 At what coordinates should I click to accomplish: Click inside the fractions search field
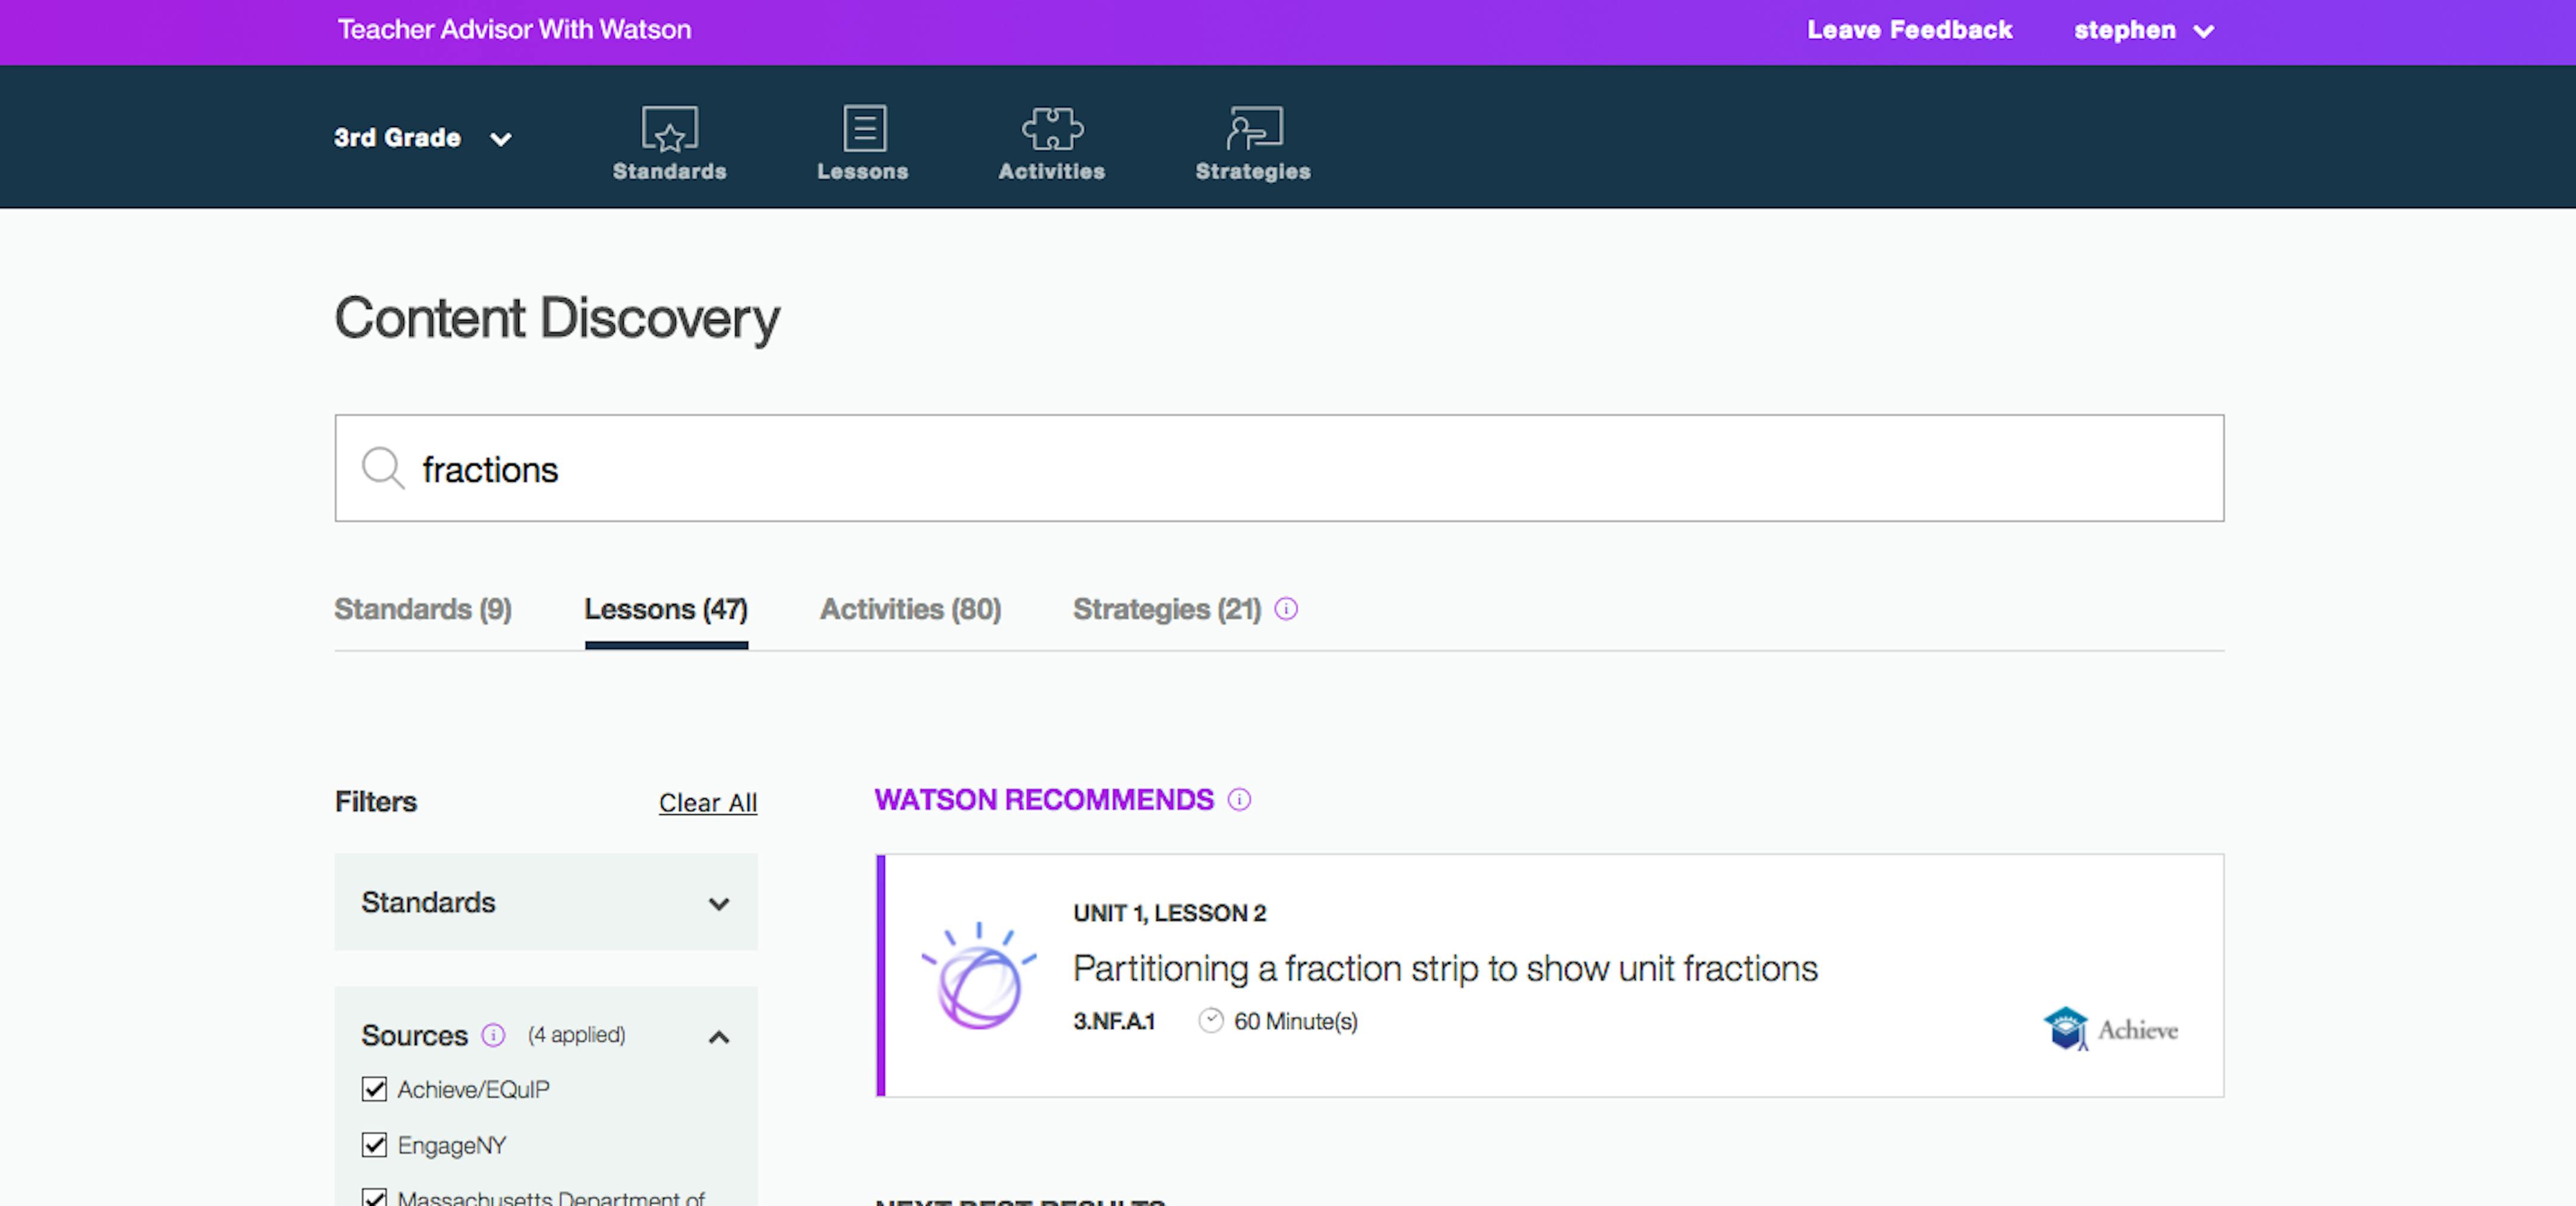tap(900, 468)
